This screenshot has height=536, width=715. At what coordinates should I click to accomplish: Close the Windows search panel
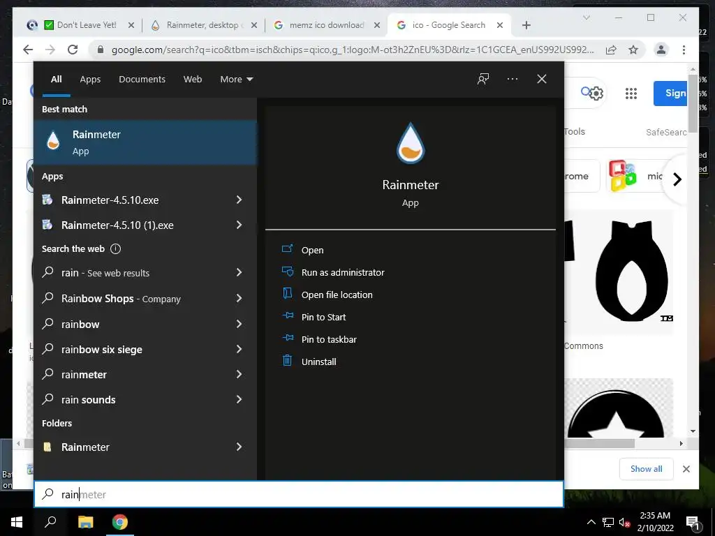[542, 80]
